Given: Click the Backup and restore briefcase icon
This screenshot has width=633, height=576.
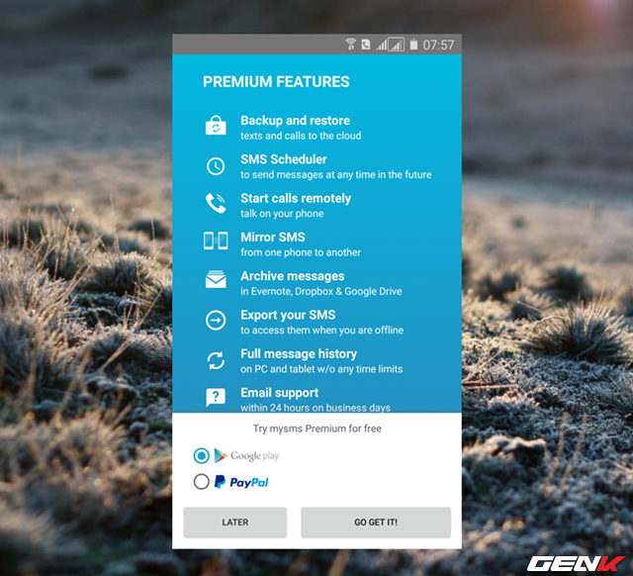Looking at the screenshot, I should (x=216, y=127).
